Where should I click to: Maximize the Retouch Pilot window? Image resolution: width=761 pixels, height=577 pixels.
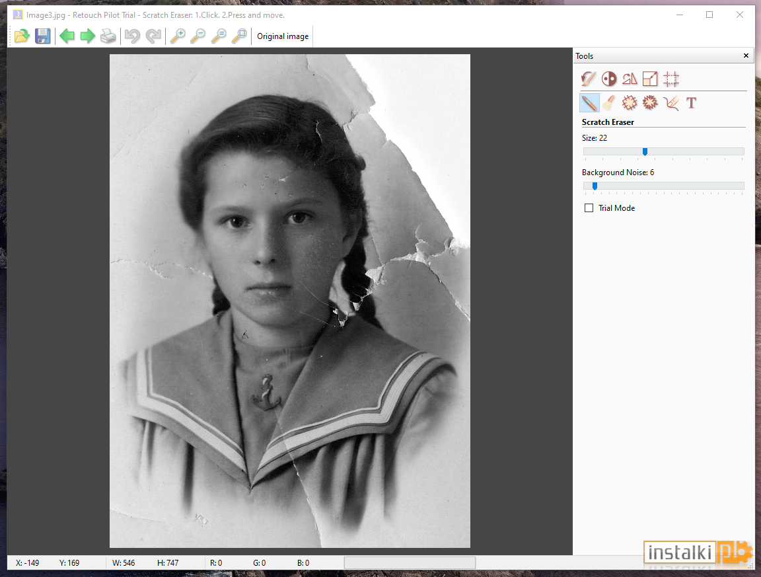(x=709, y=15)
